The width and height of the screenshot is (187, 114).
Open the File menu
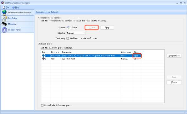point(6,7)
